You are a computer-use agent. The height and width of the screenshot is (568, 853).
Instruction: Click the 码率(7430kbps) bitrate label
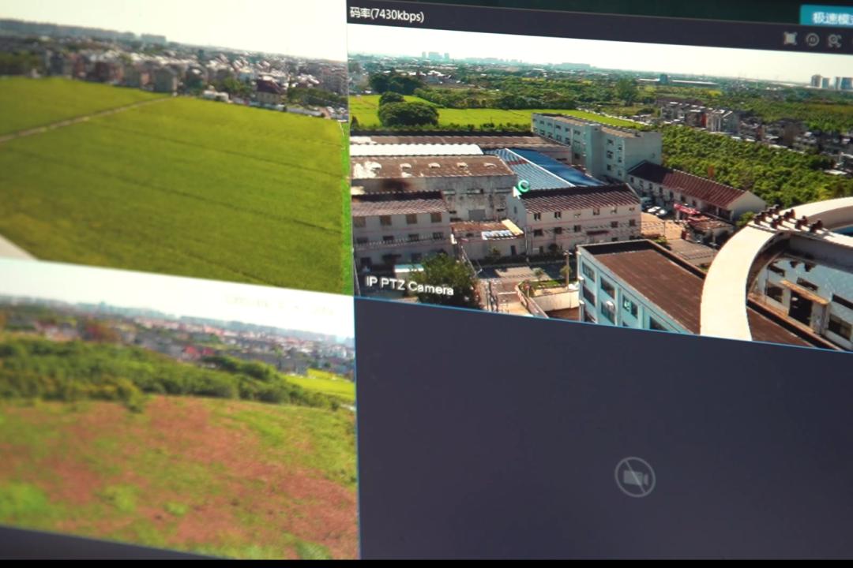[387, 14]
